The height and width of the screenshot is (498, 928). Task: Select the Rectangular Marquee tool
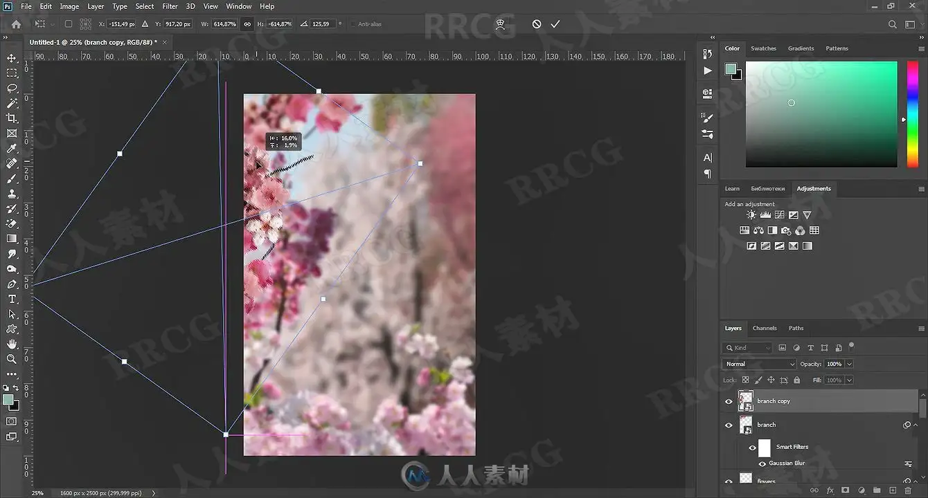pos(12,73)
